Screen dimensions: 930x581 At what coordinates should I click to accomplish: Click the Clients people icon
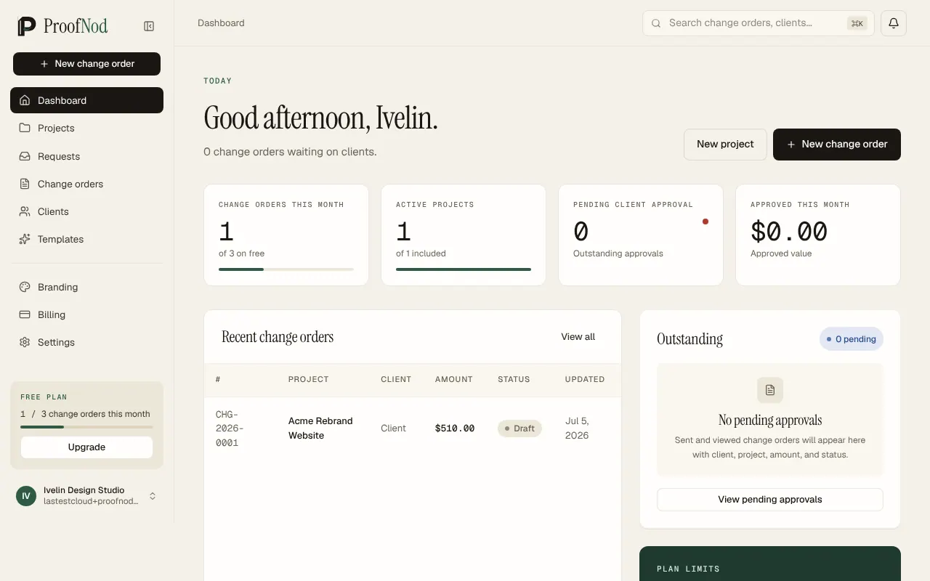tap(25, 211)
